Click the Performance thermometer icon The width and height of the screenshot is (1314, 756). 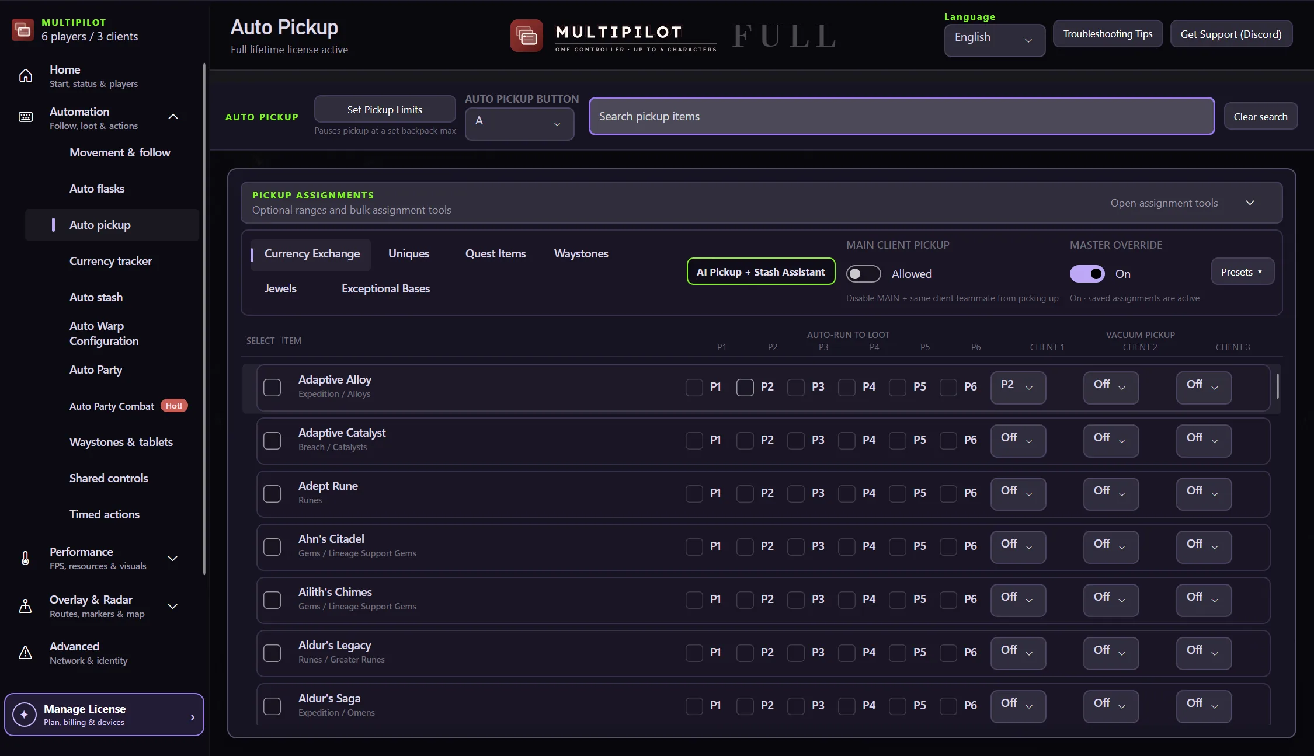pos(26,558)
